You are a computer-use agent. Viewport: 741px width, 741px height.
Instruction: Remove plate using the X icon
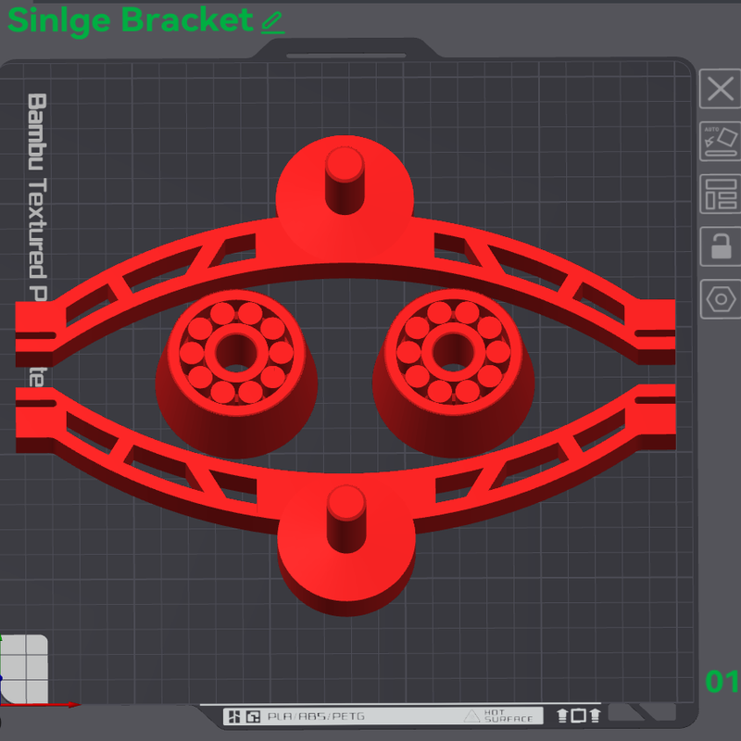721,88
